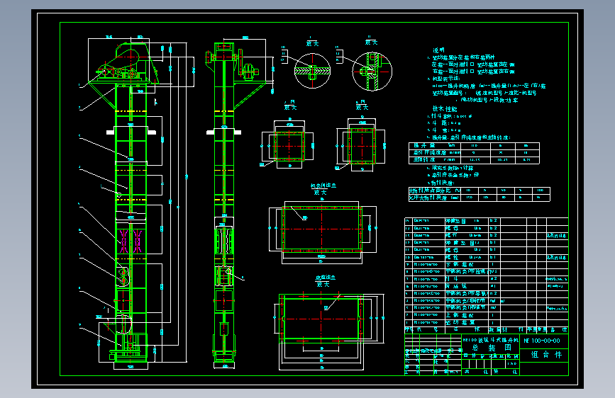Image resolution: width=615 pixels, height=398 pixels.
Task: Click the 机壳间法兰 flange view label
Action: click(323, 186)
